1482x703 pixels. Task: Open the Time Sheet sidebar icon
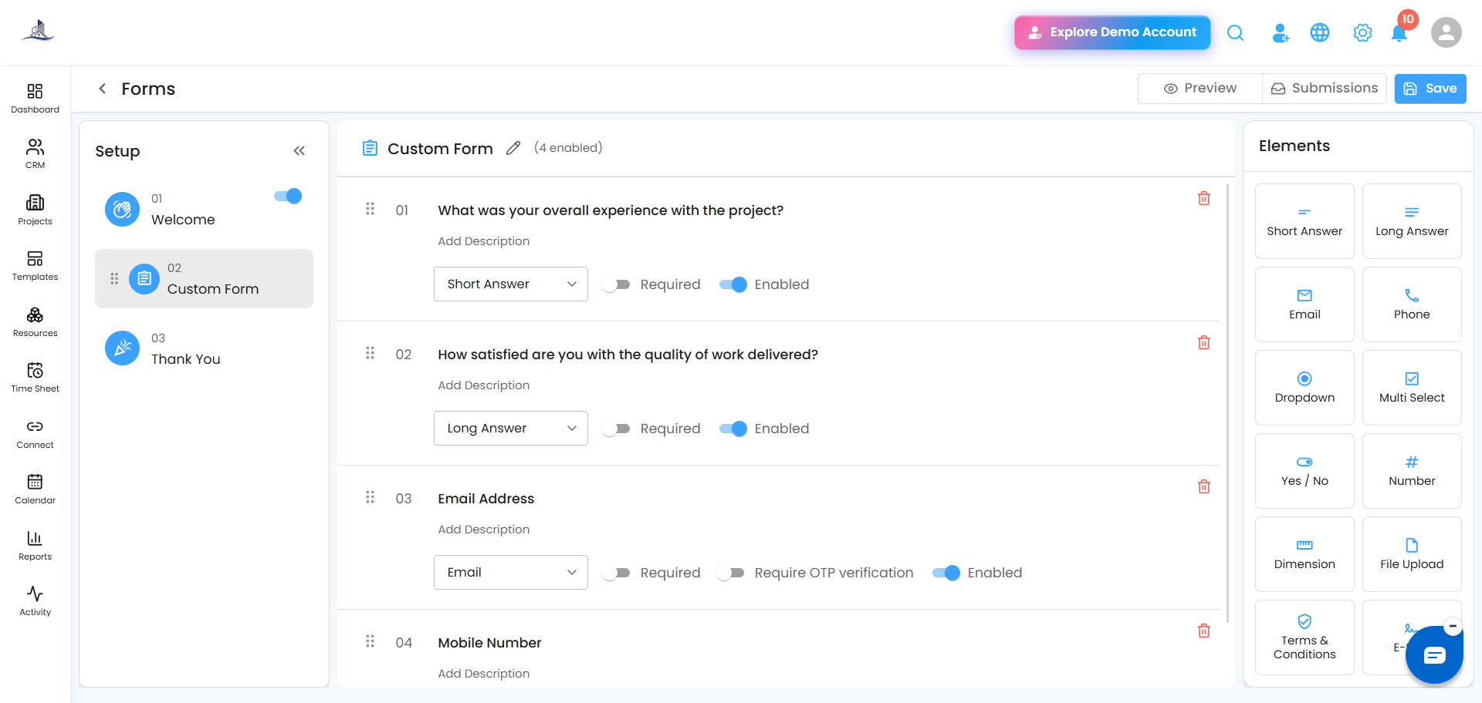(x=35, y=377)
